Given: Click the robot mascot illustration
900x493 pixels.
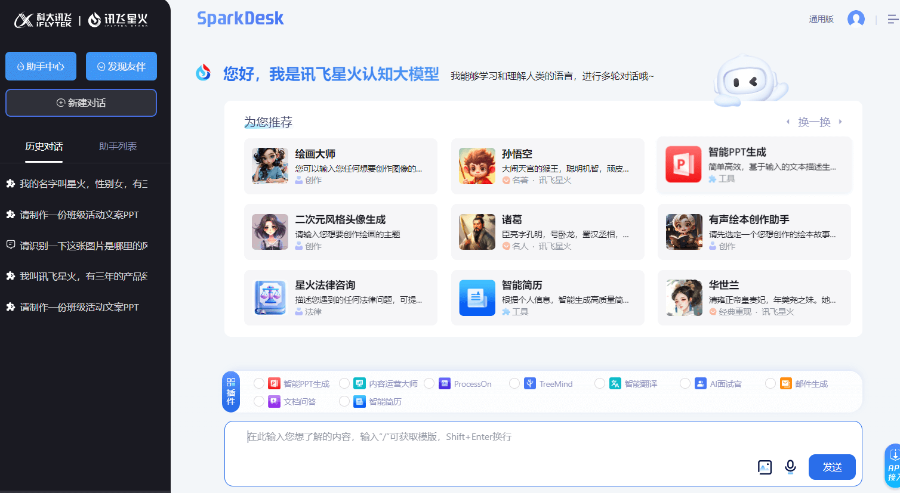Looking at the screenshot, I should click(750, 80).
